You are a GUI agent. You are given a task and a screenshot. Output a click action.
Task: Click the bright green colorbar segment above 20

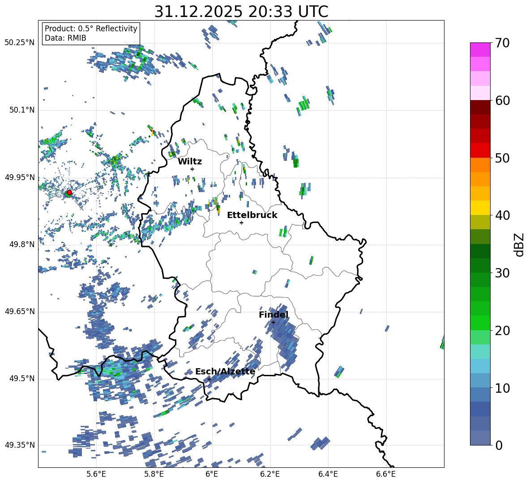pos(480,323)
